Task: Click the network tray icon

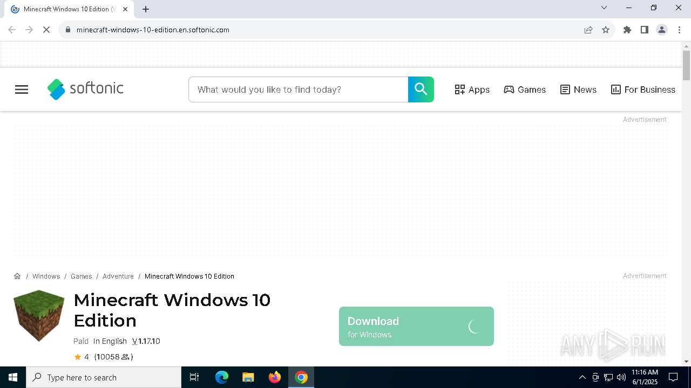Action: pyautogui.click(x=608, y=377)
